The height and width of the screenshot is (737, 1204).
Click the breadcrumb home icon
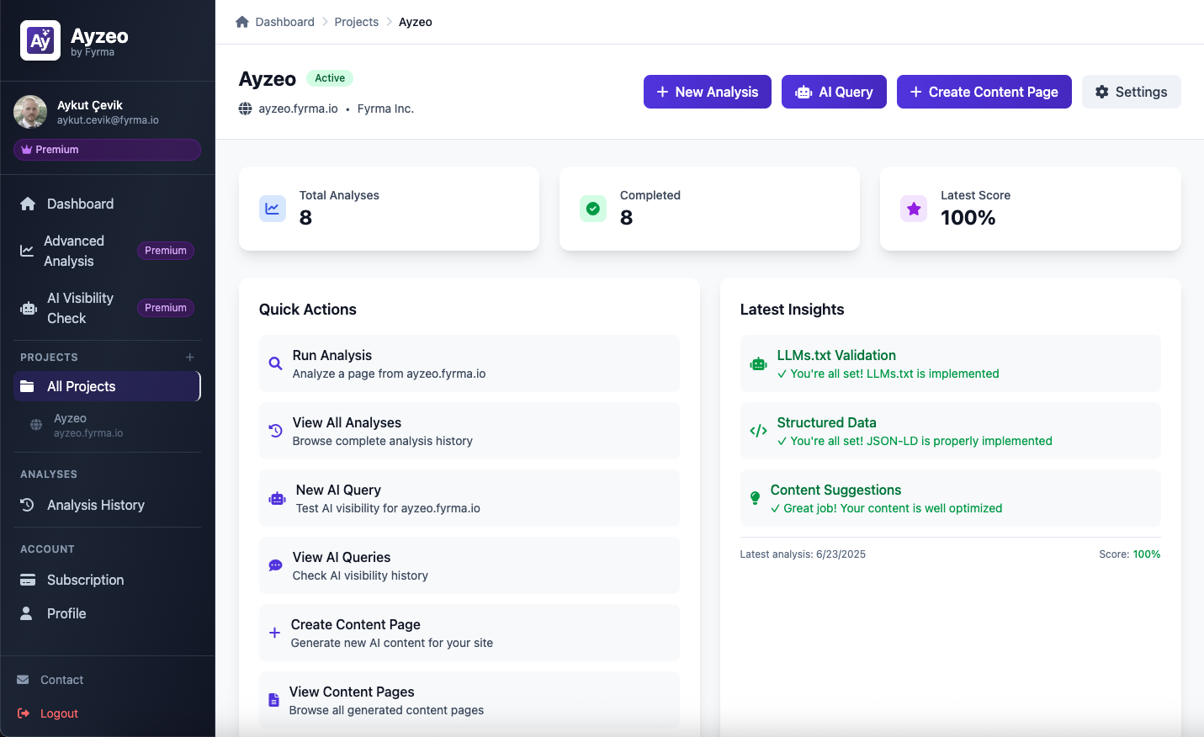(x=242, y=22)
